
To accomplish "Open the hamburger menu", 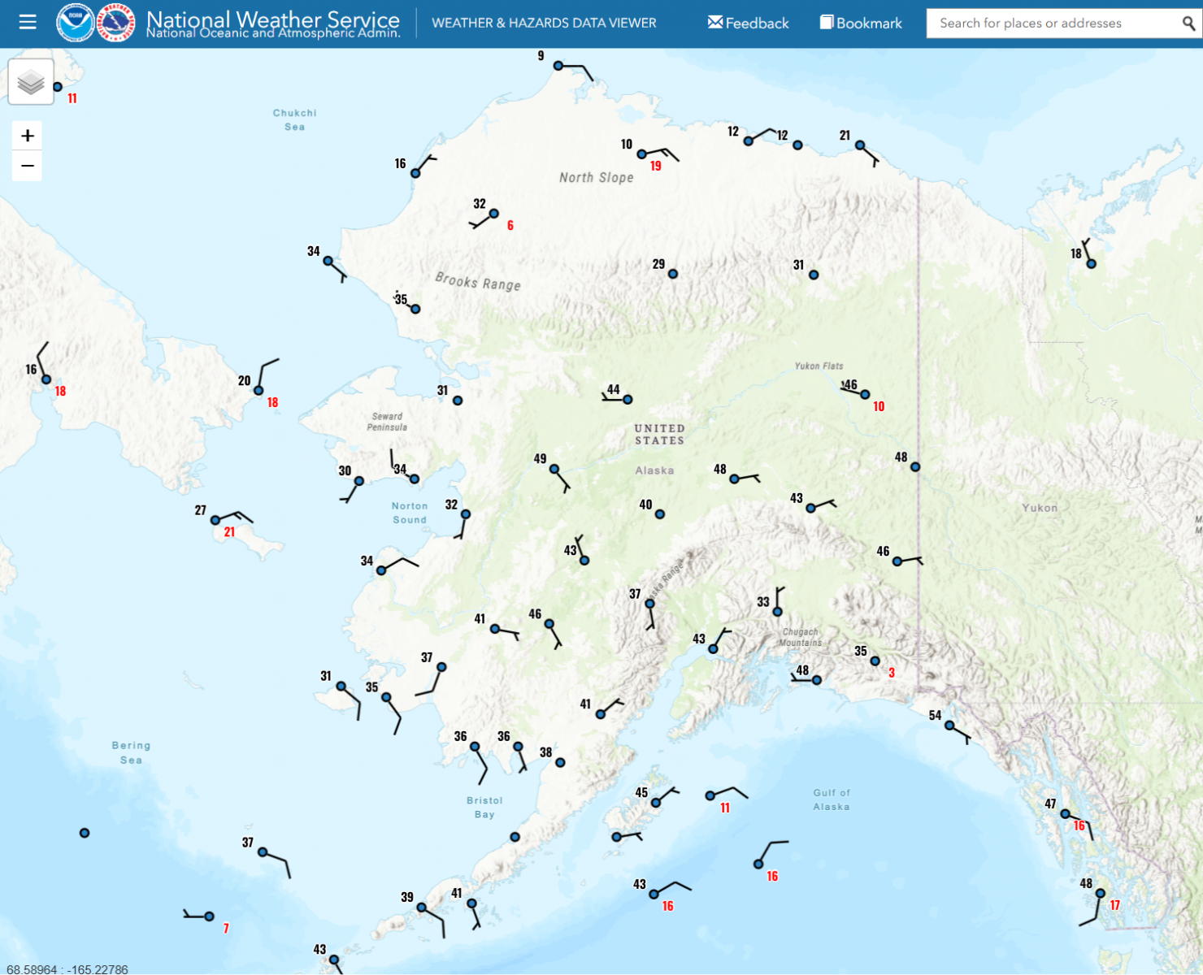I will click(x=28, y=22).
